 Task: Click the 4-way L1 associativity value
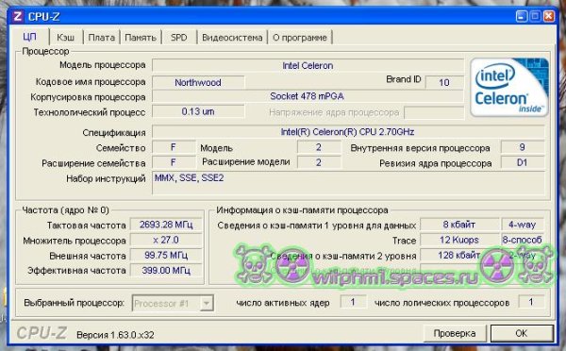click(523, 225)
